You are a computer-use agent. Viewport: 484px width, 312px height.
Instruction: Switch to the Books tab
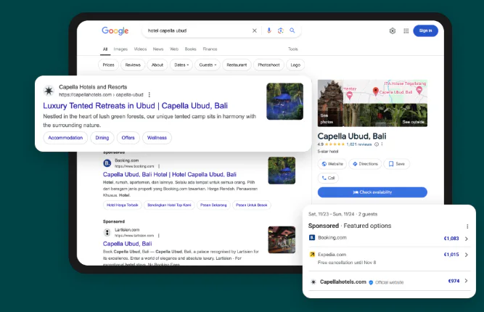coord(190,49)
